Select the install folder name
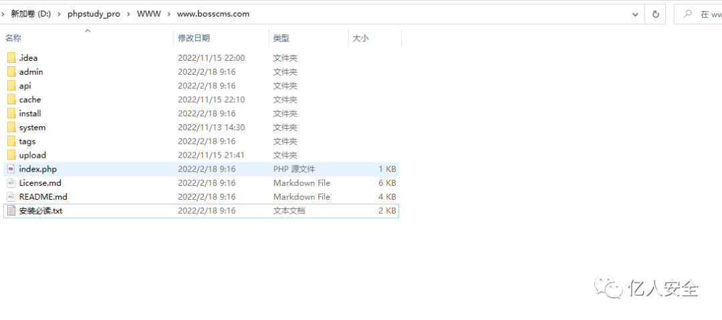This screenshot has width=722, height=320. pyautogui.click(x=30, y=114)
